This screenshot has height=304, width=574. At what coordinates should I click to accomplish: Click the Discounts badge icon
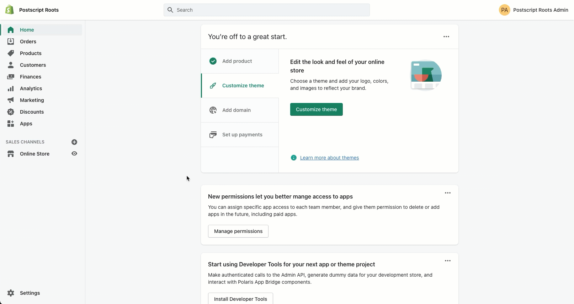(x=11, y=112)
